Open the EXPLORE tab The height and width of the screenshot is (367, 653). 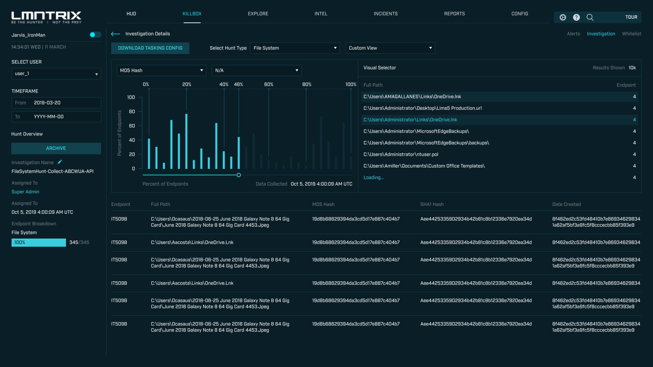pos(258,14)
